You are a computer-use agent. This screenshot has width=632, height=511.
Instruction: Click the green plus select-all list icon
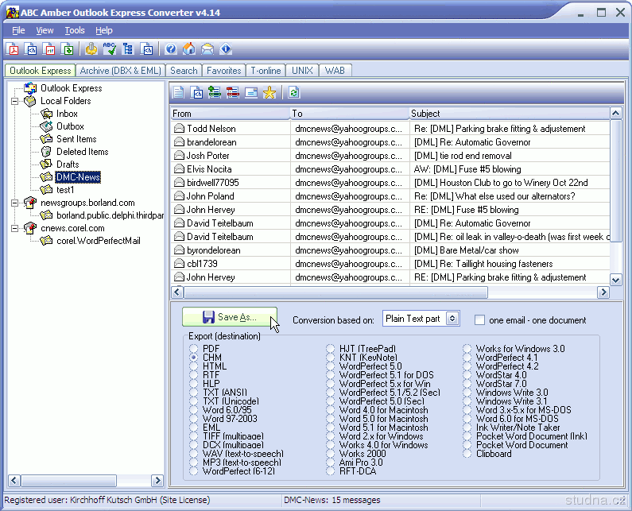click(215, 93)
